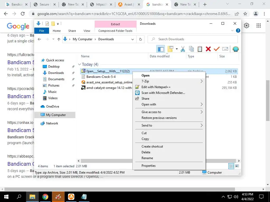Select Documents in the navigation pane
This screenshot has height=202, width=270.
coord(56,79)
